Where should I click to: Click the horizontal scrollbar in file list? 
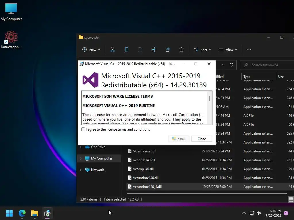[207, 194]
